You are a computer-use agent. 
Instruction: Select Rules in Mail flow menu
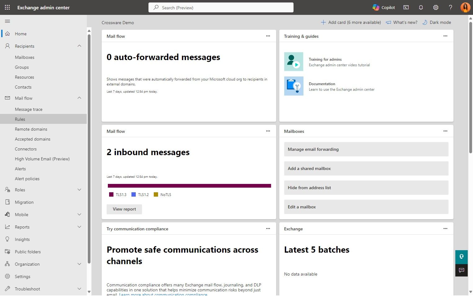[43, 119]
